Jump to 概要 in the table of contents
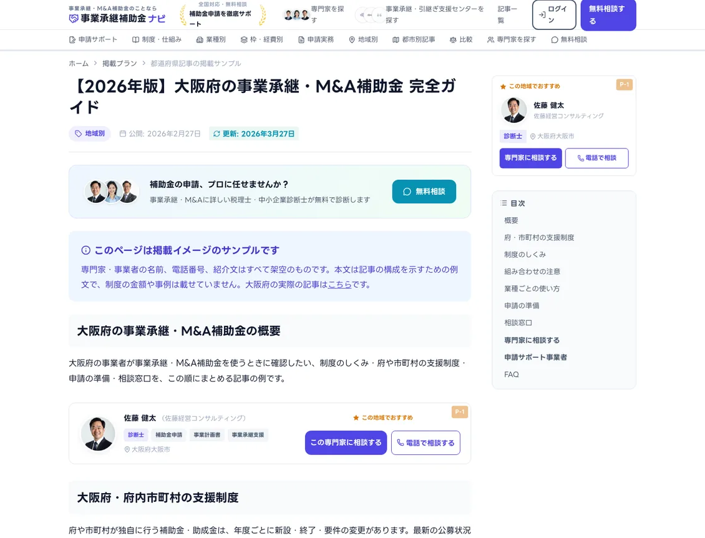Screen dimensions: 705x538 click(x=511, y=220)
